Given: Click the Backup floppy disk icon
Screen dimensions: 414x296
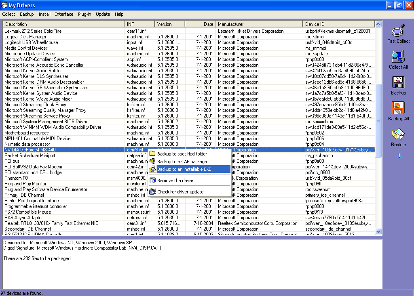Looking at the screenshot, I should pyautogui.click(x=398, y=83).
